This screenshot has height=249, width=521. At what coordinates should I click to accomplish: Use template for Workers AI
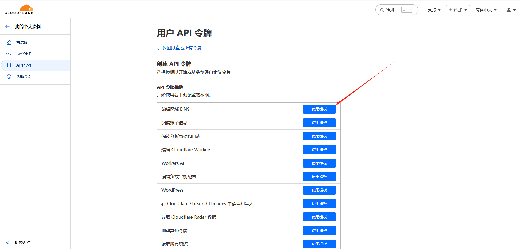pyautogui.click(x=319, y=163)
